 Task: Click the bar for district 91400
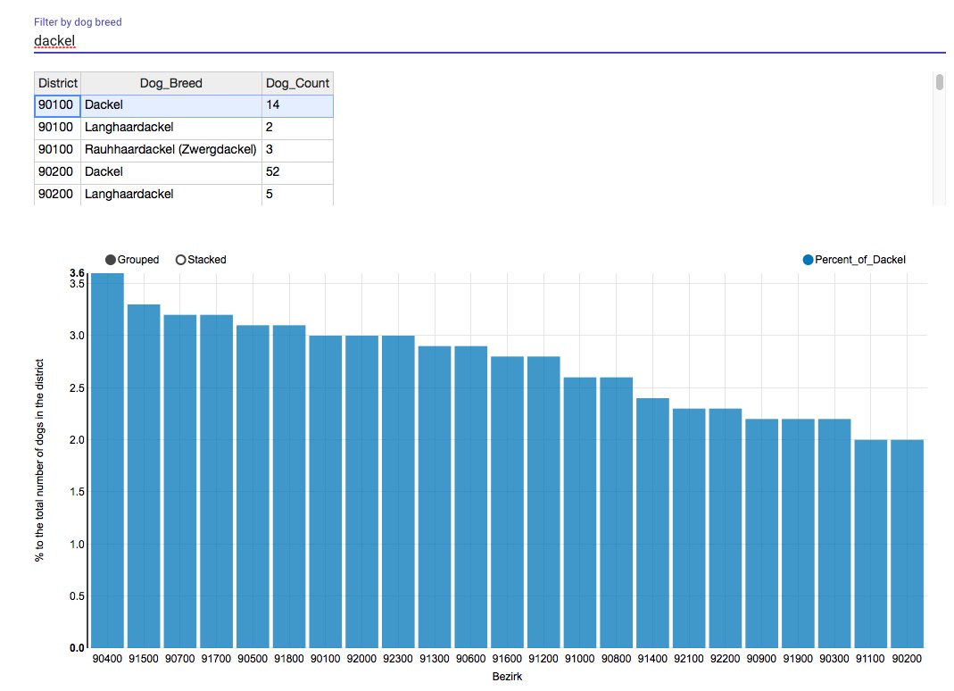652,523
